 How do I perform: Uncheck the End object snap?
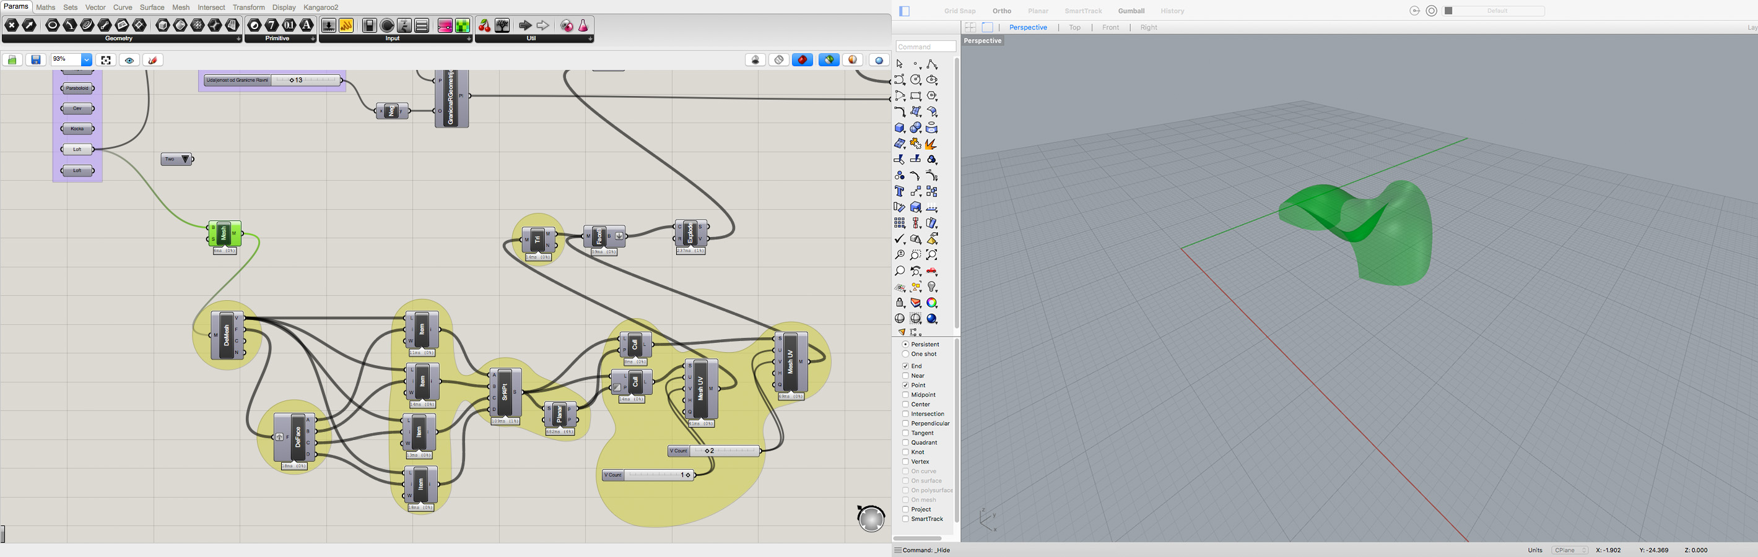(x=905, y=366)
